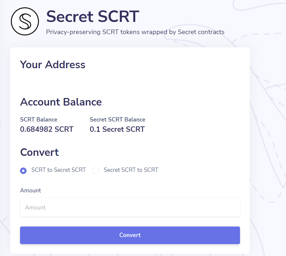Viewport: 286px width, 256px height.
Task: Select the SCRT to Secret SCRT radio button
Action: pyautogui.click(x=23, y=171)
